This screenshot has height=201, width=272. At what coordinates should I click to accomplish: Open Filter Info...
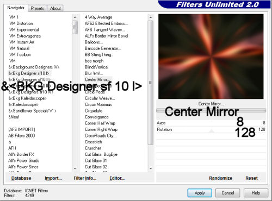[85, 178]
